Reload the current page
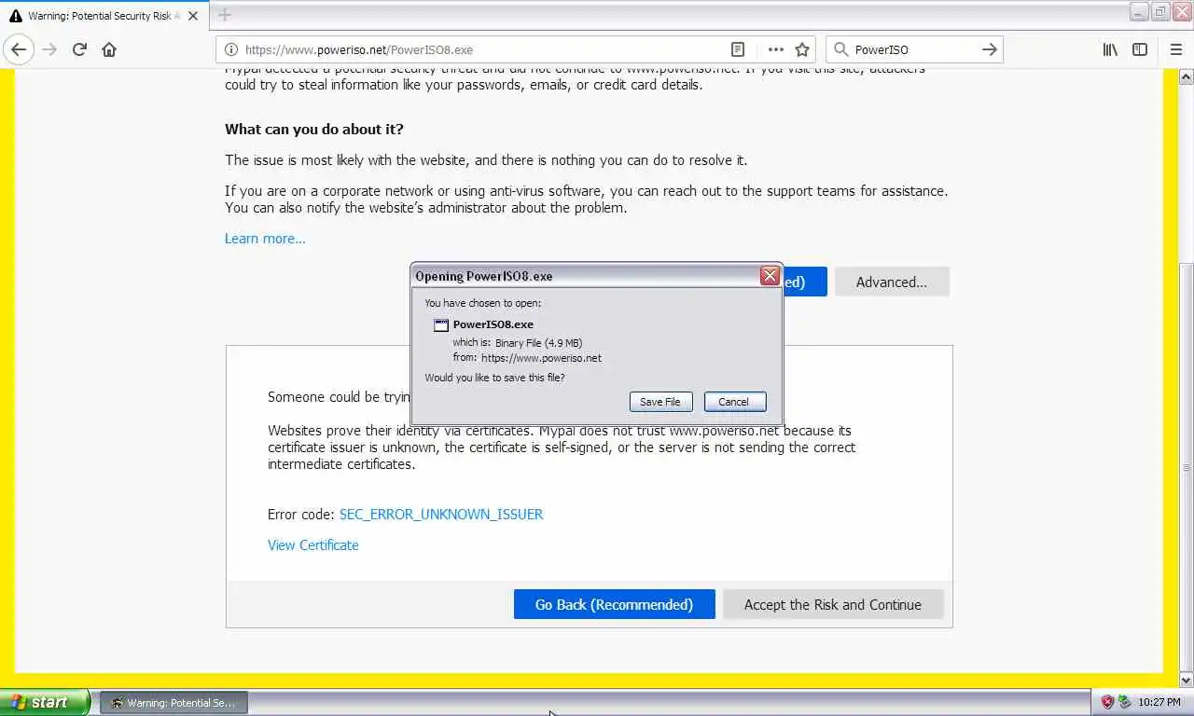Image resolution: width=1194 pixels, height=716 pixels. [x=79, y=49]
